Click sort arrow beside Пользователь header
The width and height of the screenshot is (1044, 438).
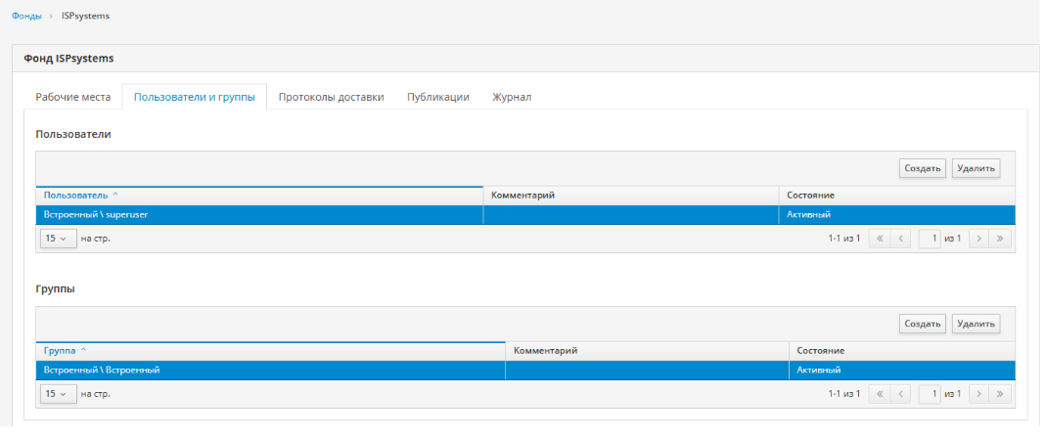coord(115,195)
